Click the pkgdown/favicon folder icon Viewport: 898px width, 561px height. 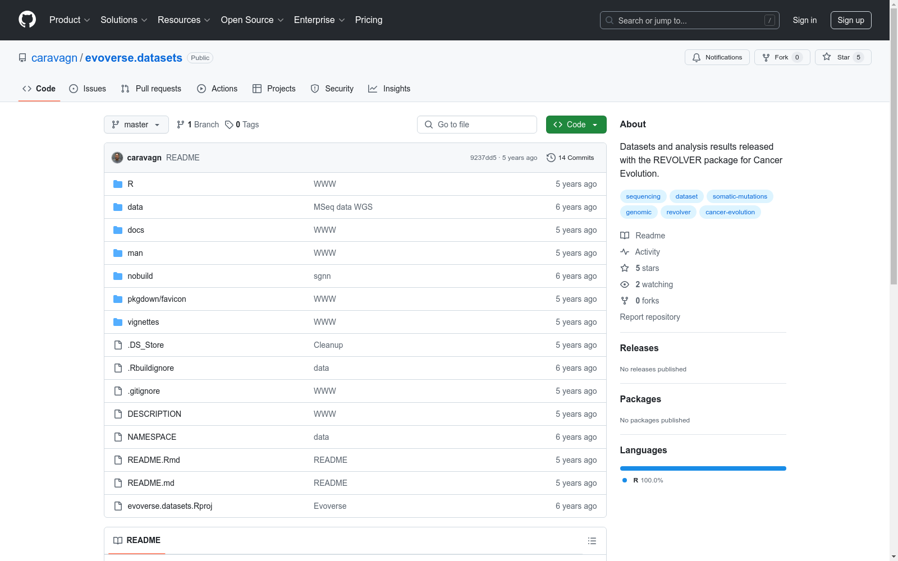click(118, 299)
